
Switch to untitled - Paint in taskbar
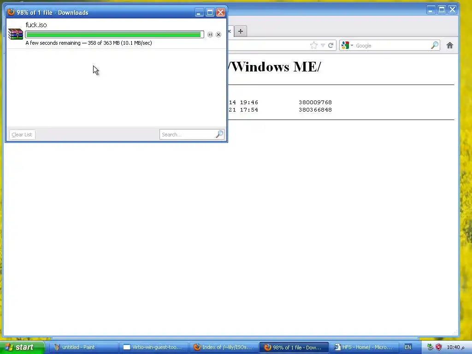click(84, 347)
